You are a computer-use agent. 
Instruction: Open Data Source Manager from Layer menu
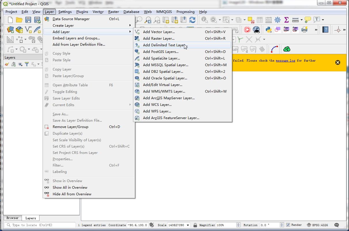(71, 19)
